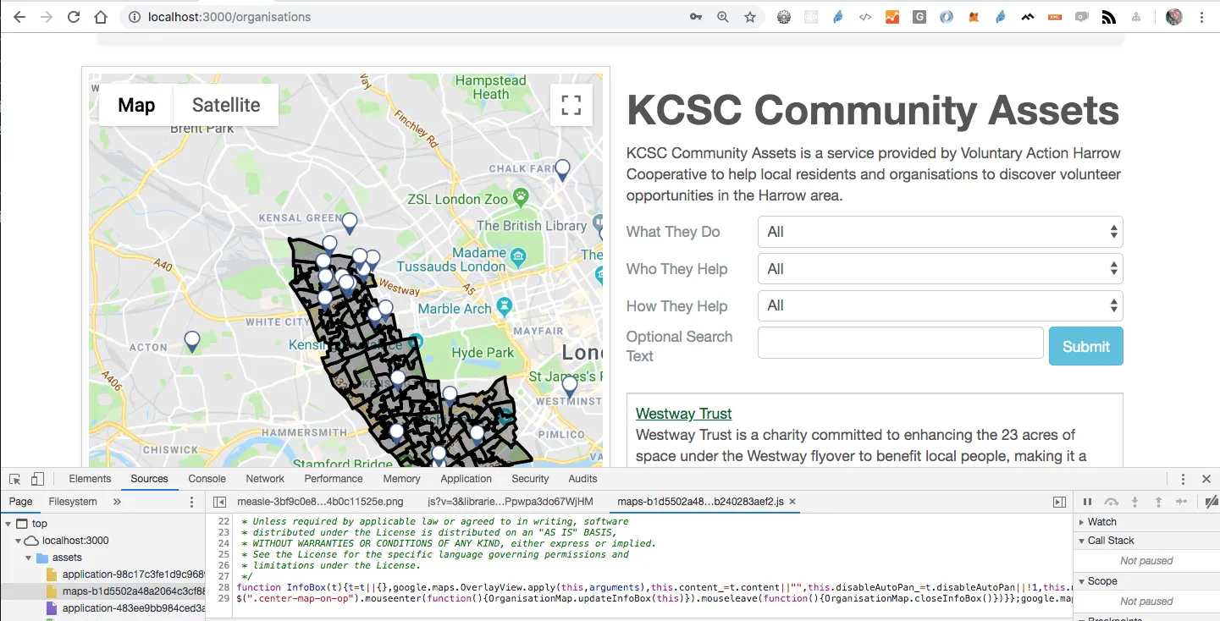1220x621 pixels.
Task: Switch to the Console DevTools tab
Action: [207, 479]
